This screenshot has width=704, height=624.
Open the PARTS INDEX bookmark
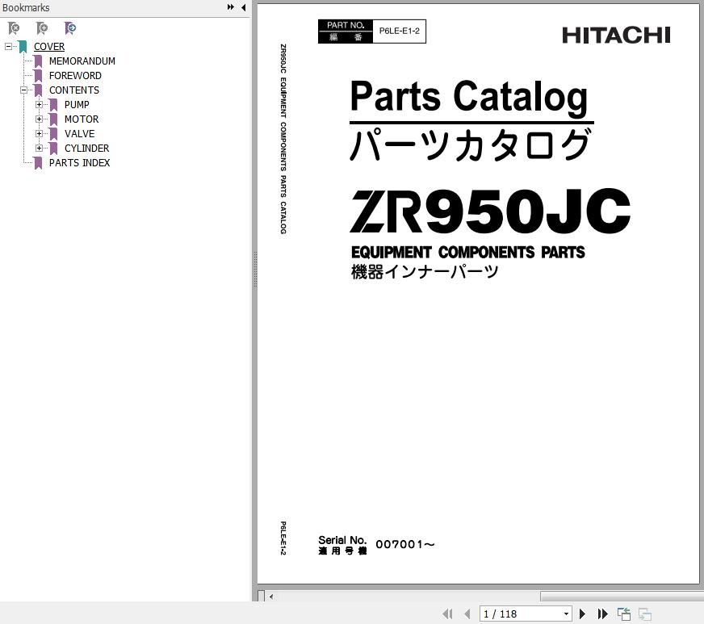[79, 162]
